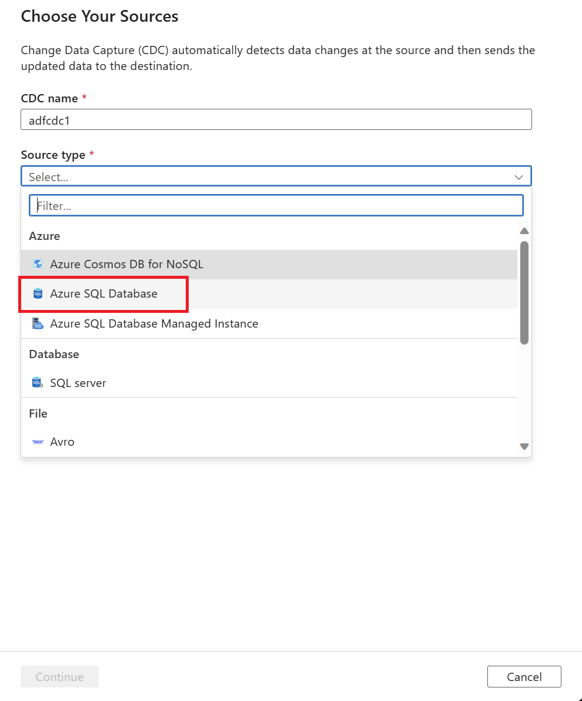Click the Source type field label

[x=53, y=155]
